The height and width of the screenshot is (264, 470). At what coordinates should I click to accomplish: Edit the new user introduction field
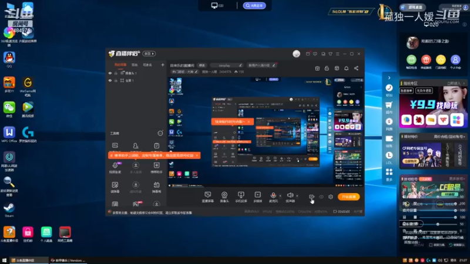261,65
